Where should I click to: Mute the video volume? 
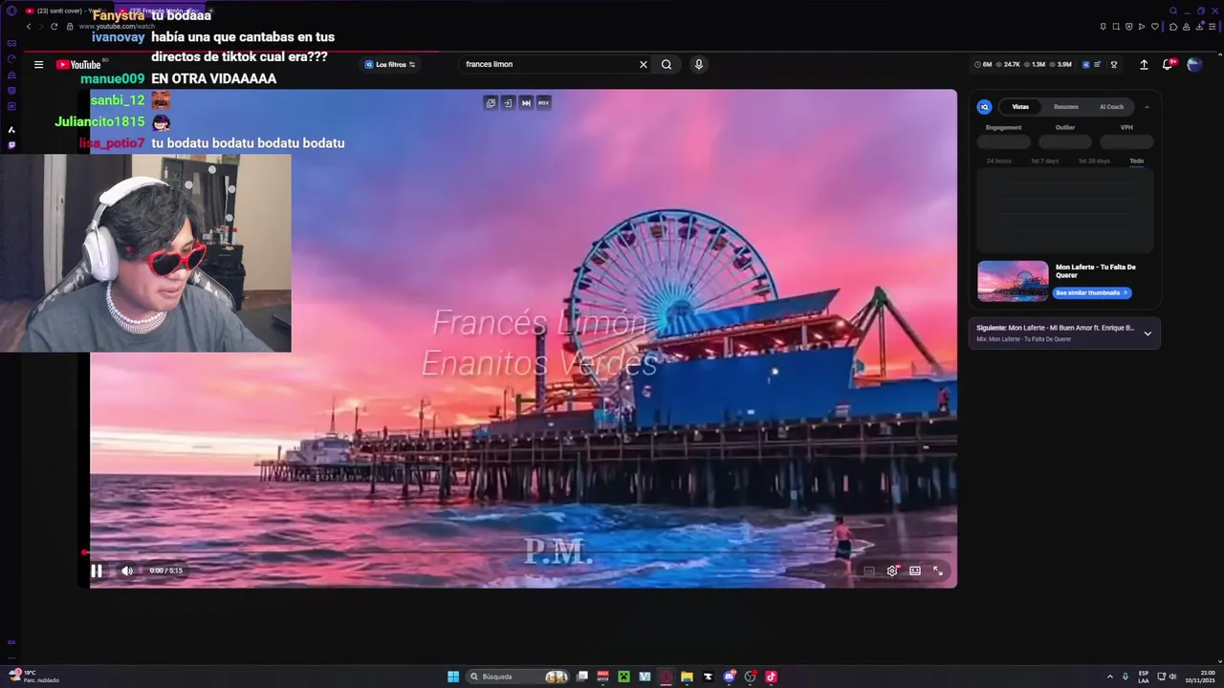(127, 570)
